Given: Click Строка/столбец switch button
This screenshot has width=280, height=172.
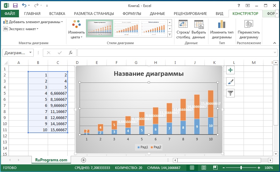Looking at the screenshot, I should [183, 30].
